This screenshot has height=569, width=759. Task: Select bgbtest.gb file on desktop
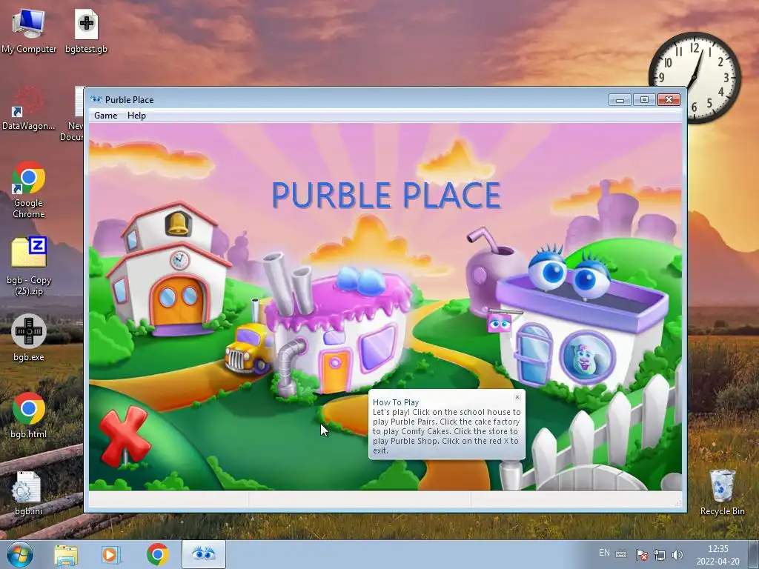click(86, 31)
